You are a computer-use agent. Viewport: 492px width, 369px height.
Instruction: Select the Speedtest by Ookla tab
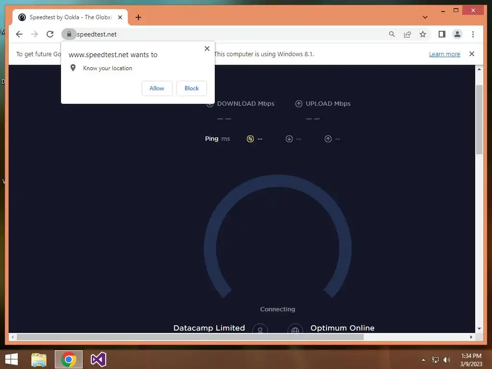[x=70, y=17]
